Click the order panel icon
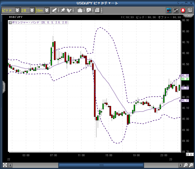The image size is (195, 169). (x=169, y=10)
